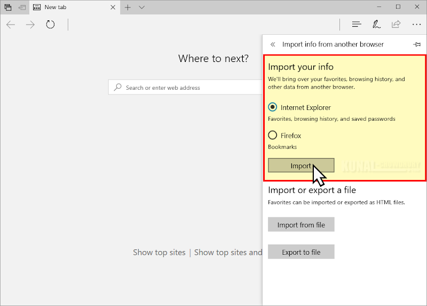Viewport: 427px width, 306px height.
Task: Go forward to next page
Action: pos(30,25)
